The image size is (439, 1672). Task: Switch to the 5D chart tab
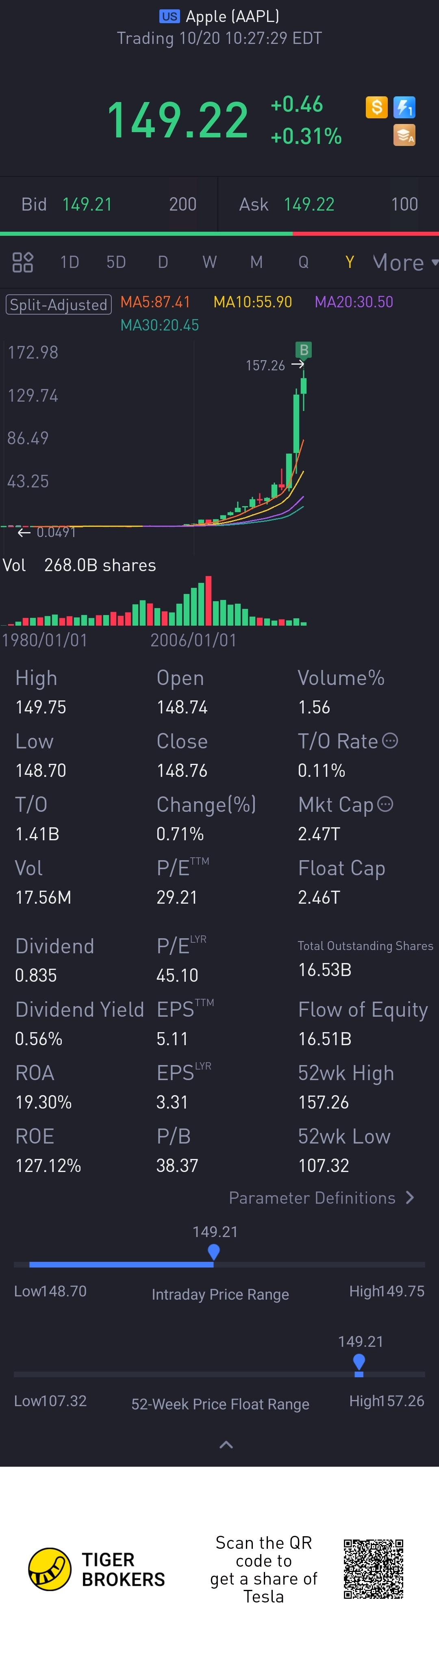pyautogui.click(x=116, y=262)
